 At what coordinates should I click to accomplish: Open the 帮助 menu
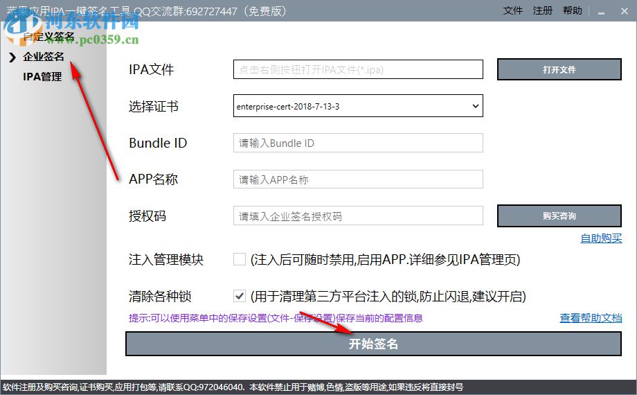(x=573, y=10)
